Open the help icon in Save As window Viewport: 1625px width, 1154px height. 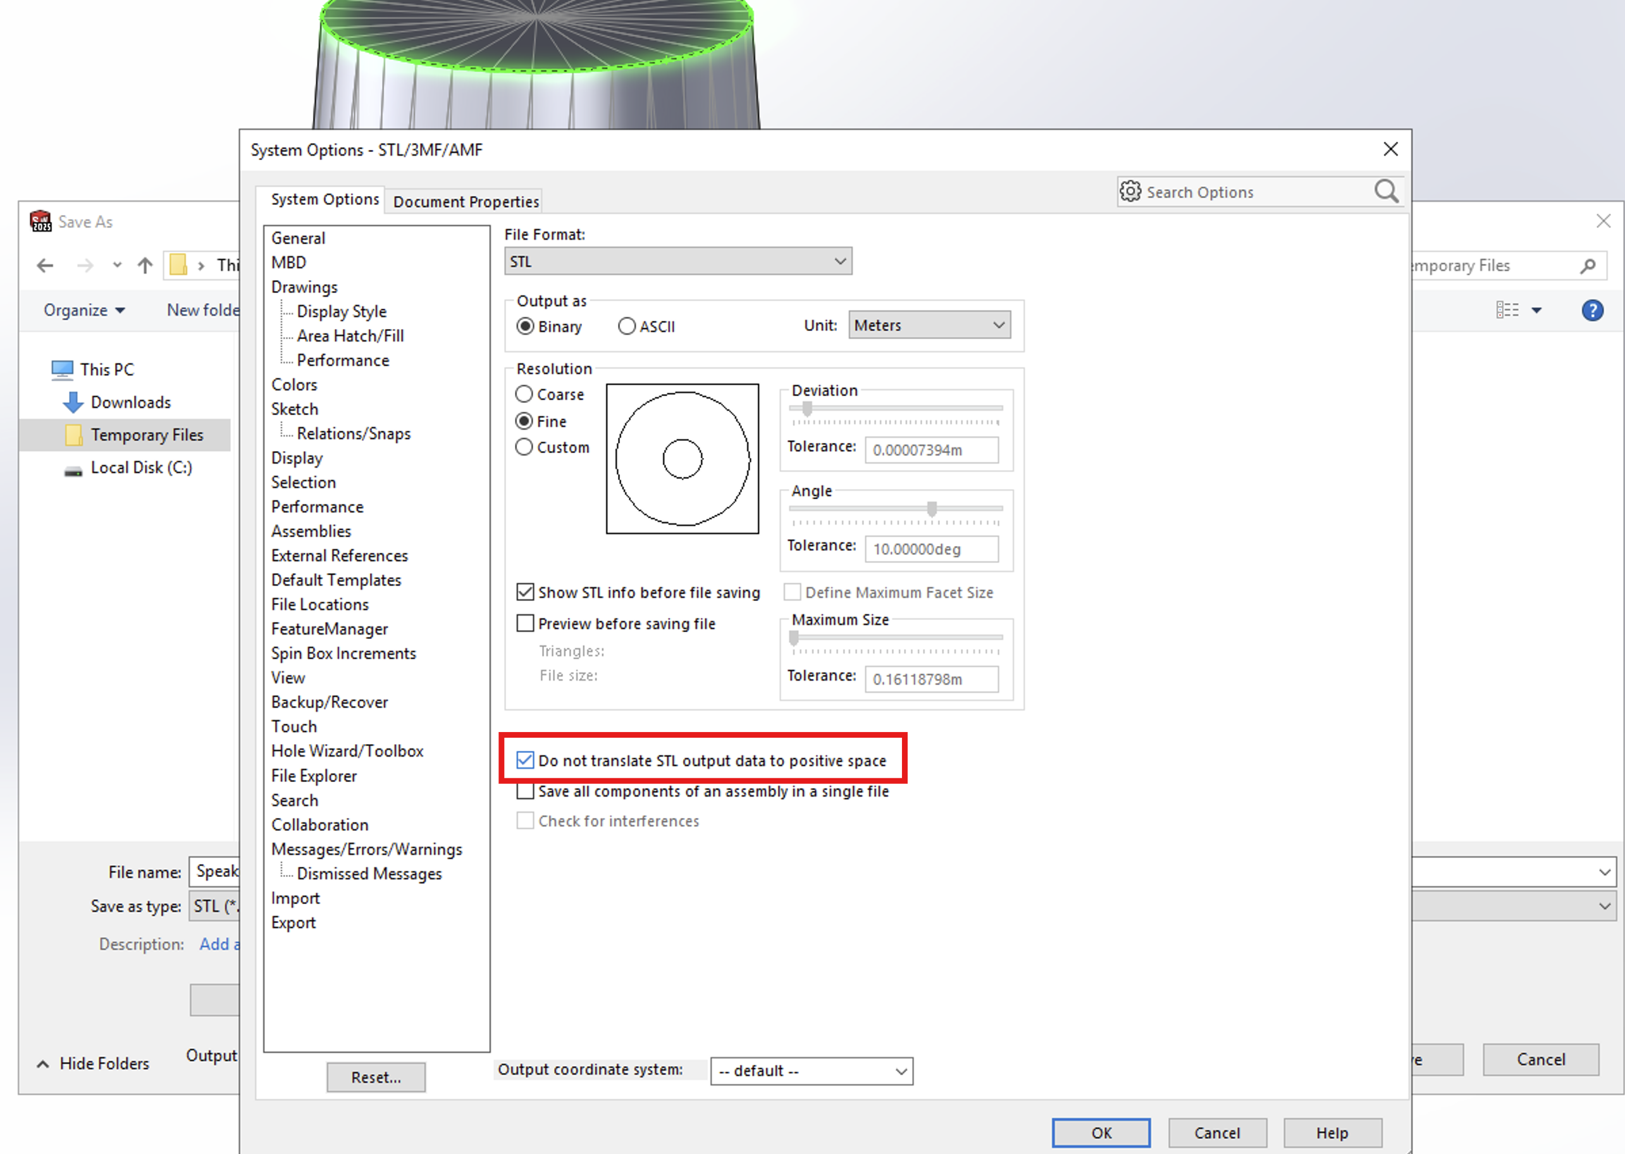tap(1592, 311)
